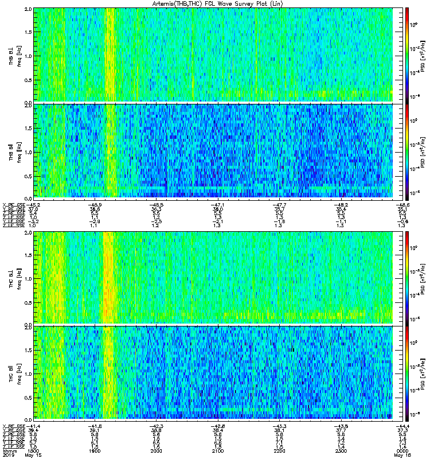Screen dimensions: 430x459
Task: Click the THC B-perpendicular spectrogram panel
Action: [x=213, y=278]
